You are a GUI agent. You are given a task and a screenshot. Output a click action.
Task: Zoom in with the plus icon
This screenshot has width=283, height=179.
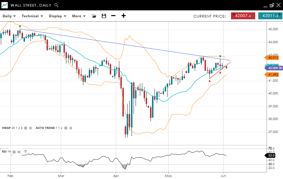pos(124,16)
